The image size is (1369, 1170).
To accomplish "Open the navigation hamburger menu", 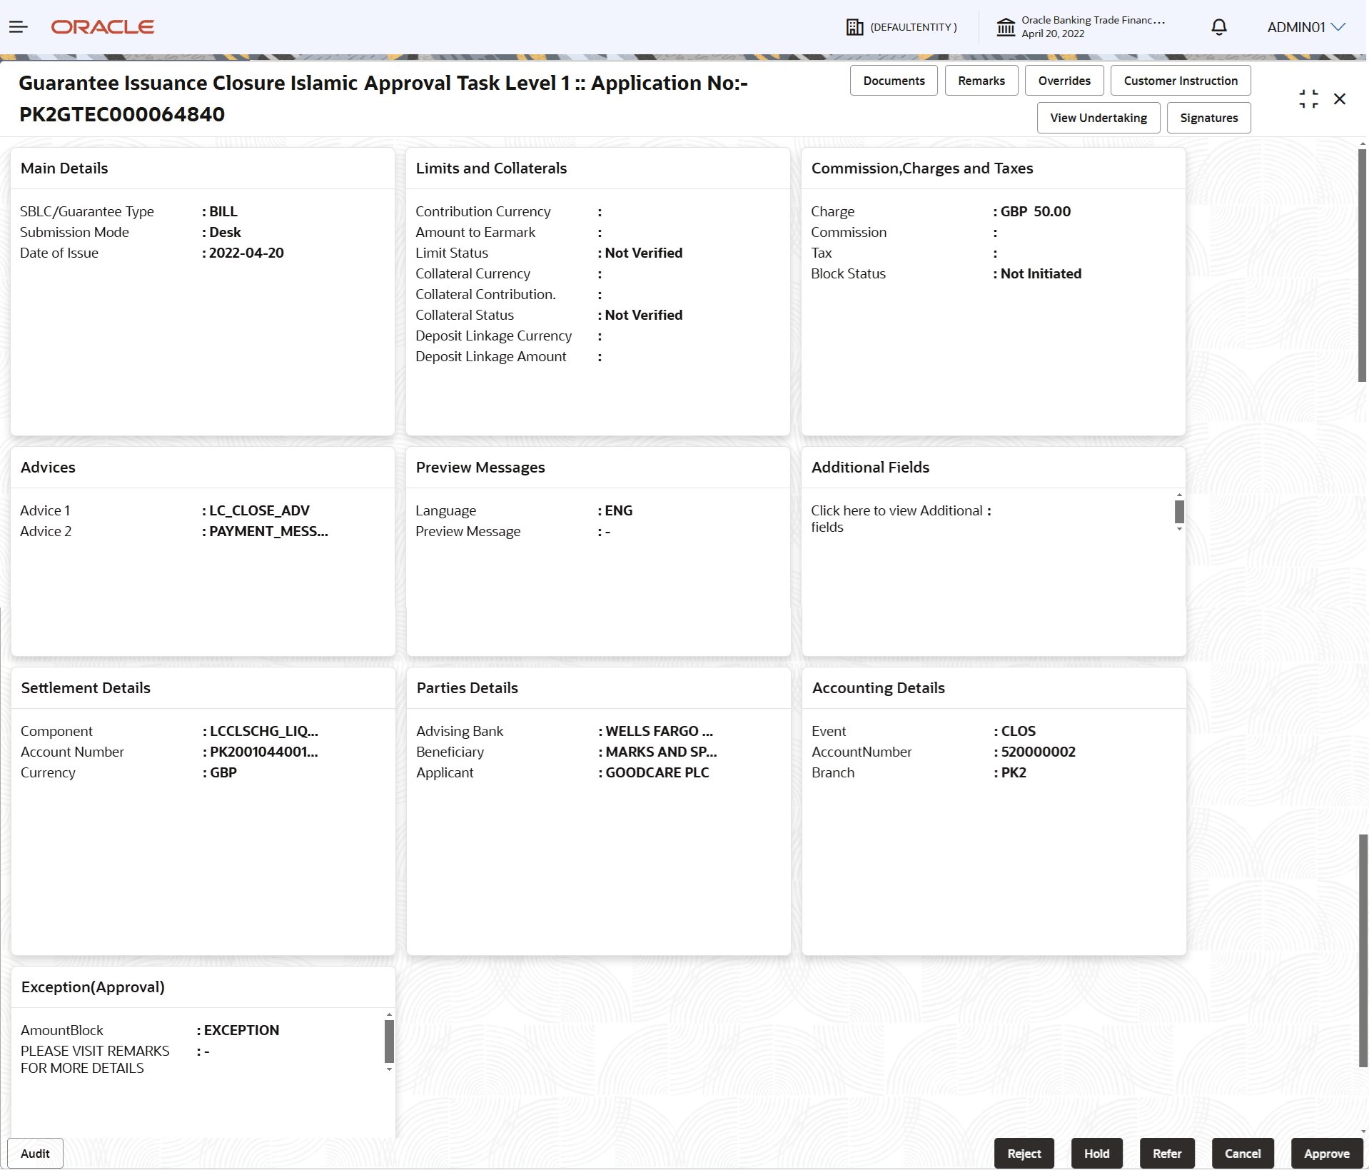I will coord(18,27).
